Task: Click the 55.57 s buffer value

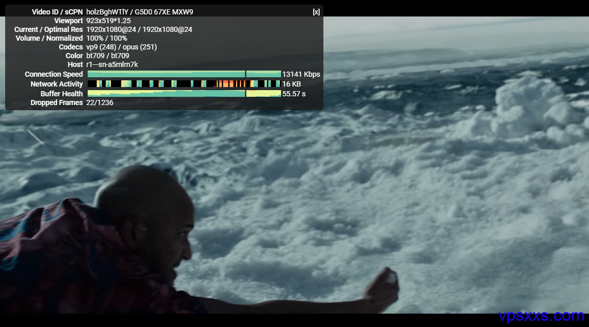Action: pos(294,94)
